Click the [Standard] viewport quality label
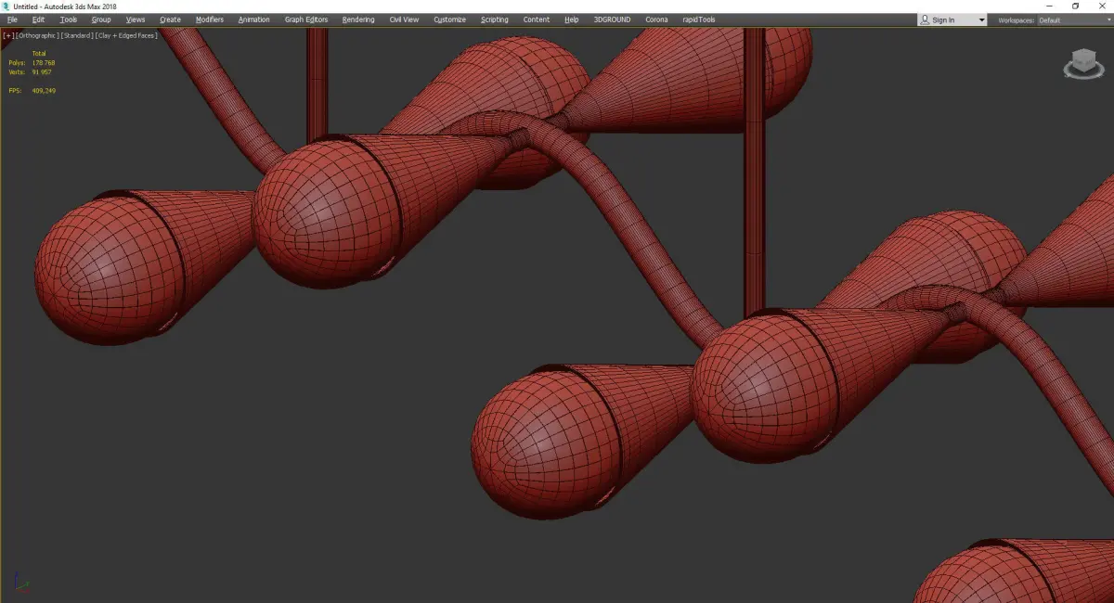Screen dimensions: 1114x603 click(x=77, y=35)
